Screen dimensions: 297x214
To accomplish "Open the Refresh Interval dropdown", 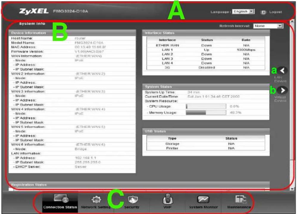I will click(x=268, y=26).
